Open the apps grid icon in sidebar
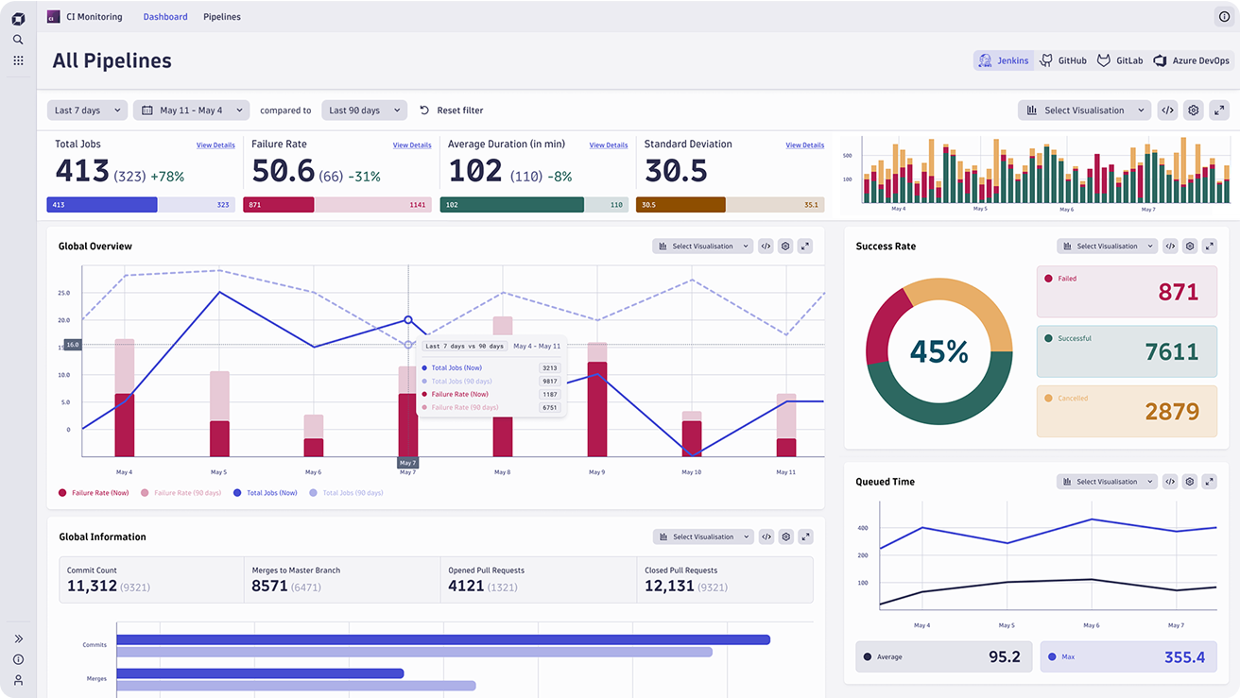Screen dimensions: 1240x698 (18, 60)
